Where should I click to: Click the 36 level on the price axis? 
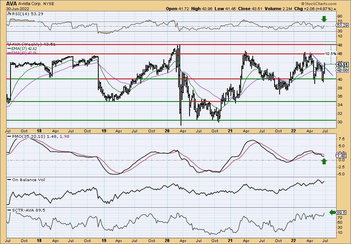tap(340, 96)
